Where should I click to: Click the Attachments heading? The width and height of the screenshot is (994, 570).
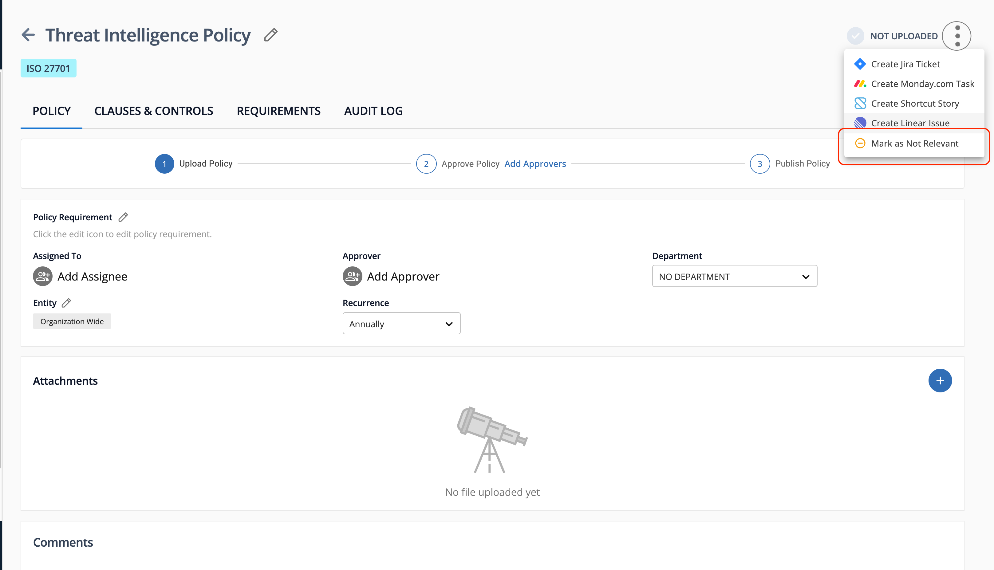click(65, 381)
